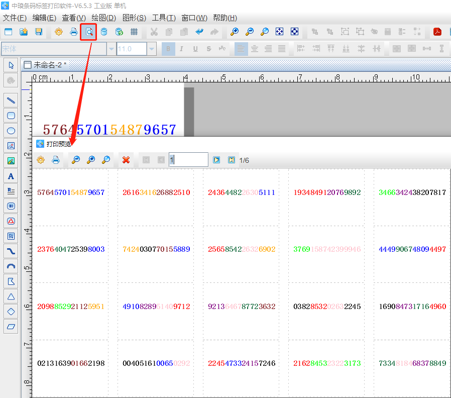Click the highlighted print preview icon
The height and width of the screenshot is (398, 451).
coord(88,32)
